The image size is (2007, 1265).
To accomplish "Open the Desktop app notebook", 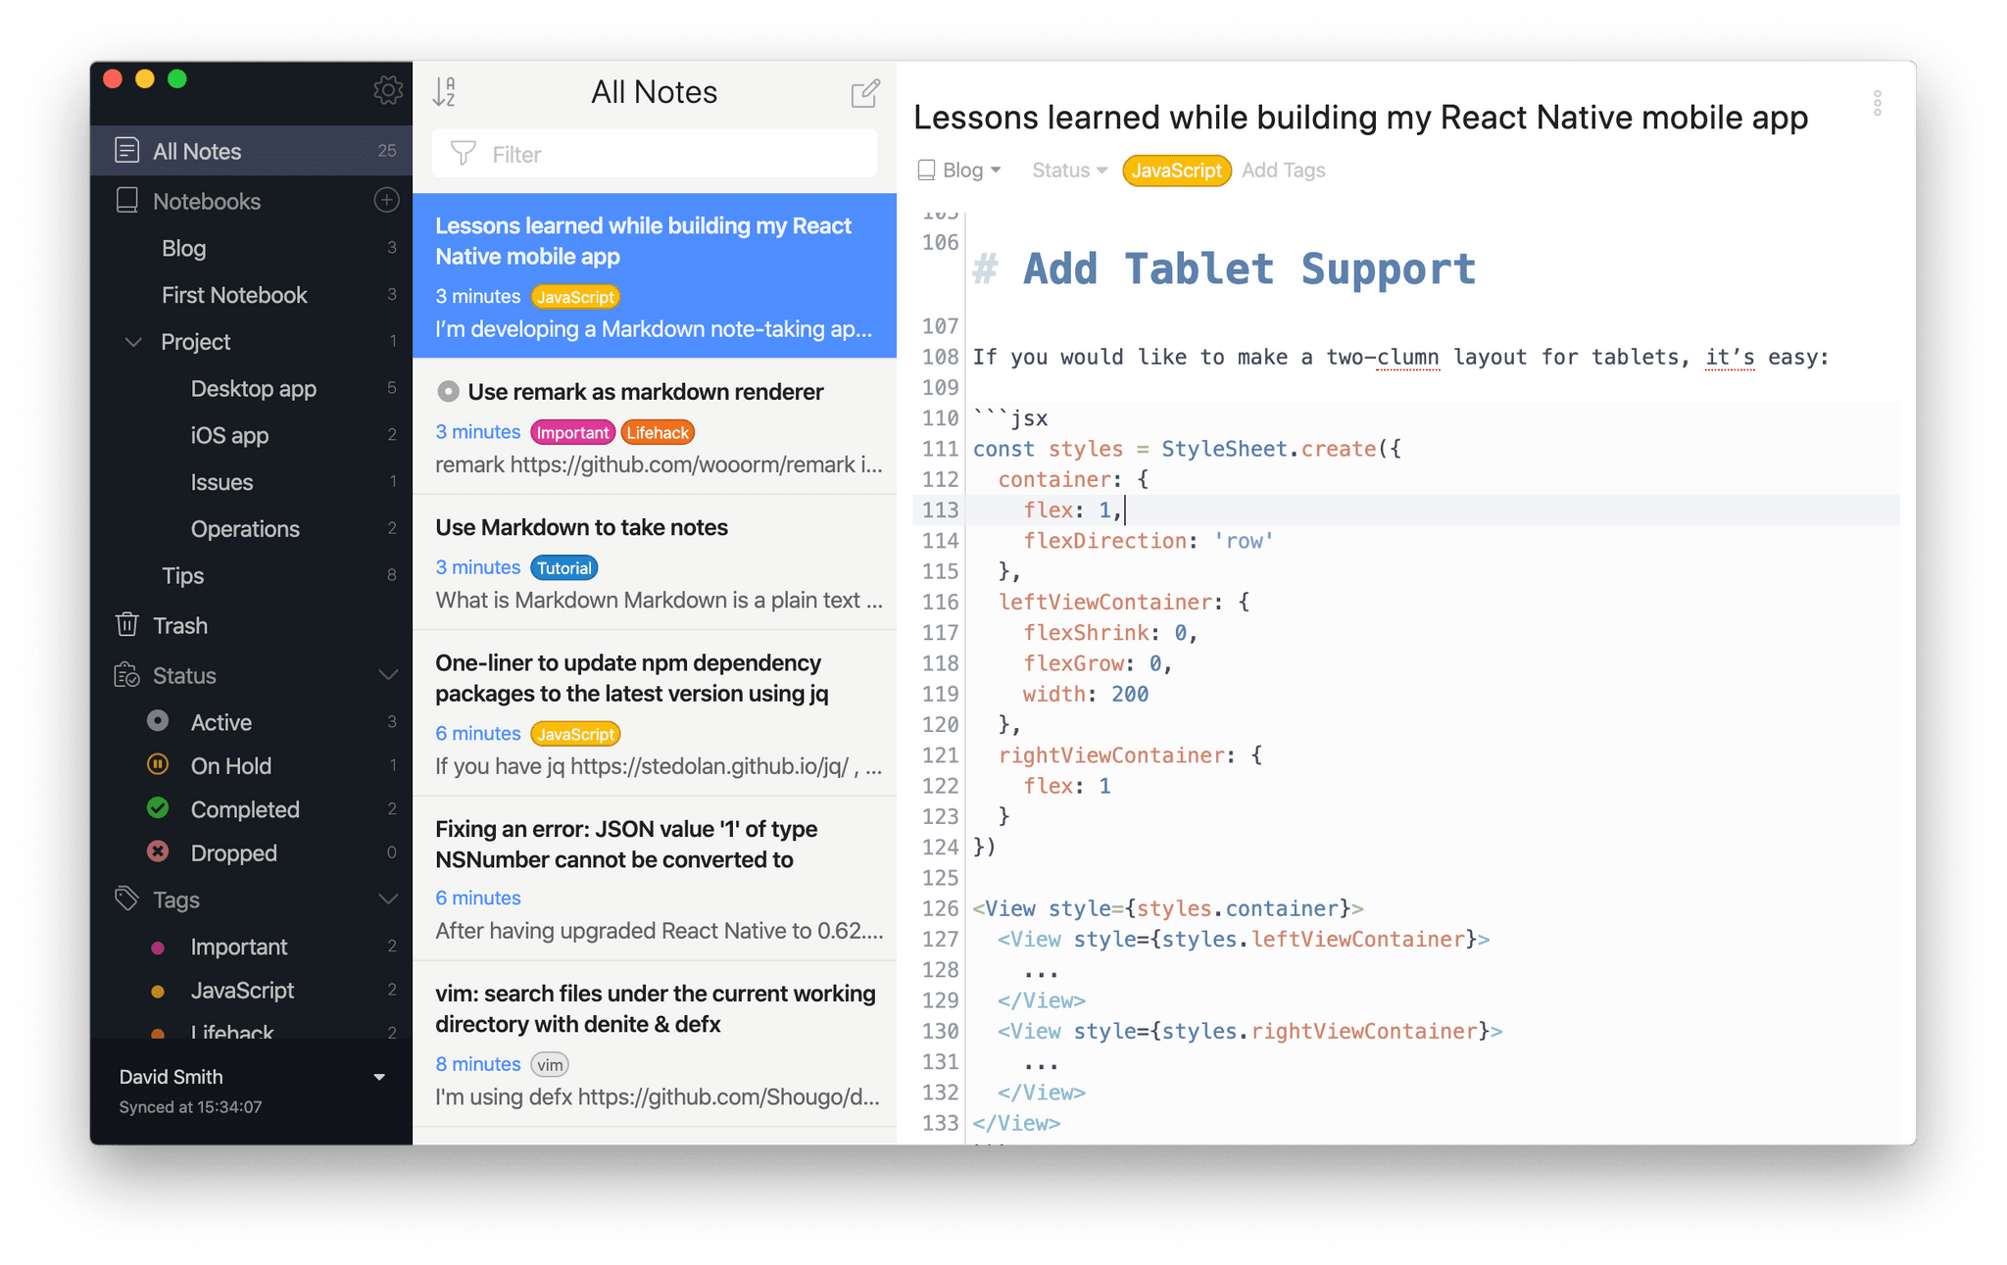I will click(x=253, y=389).
